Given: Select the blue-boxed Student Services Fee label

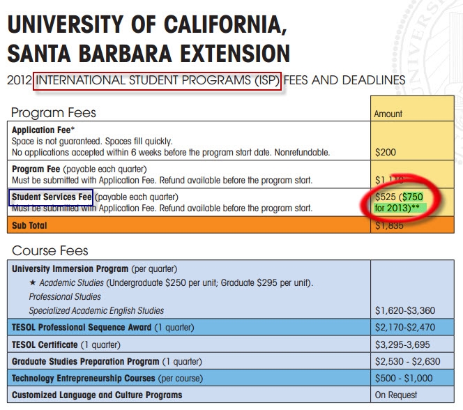Looking at the screenshot, I should coord(52,197).
